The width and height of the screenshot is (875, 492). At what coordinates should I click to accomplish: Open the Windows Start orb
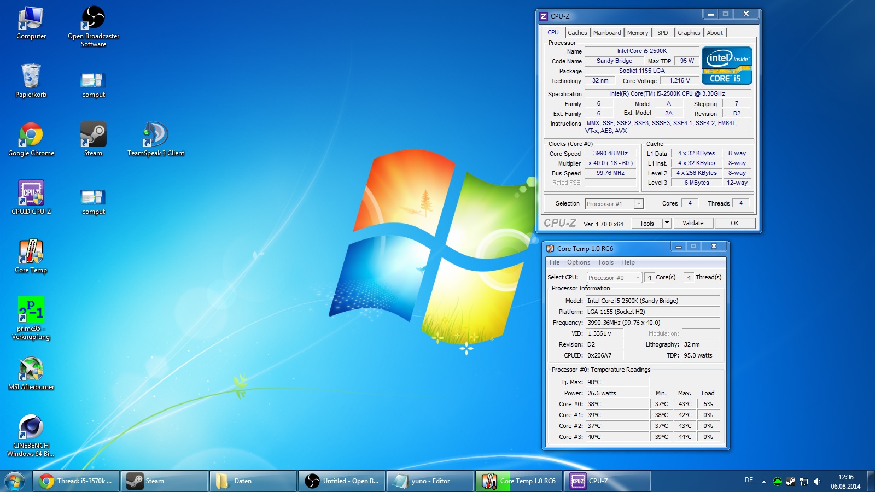15,481
